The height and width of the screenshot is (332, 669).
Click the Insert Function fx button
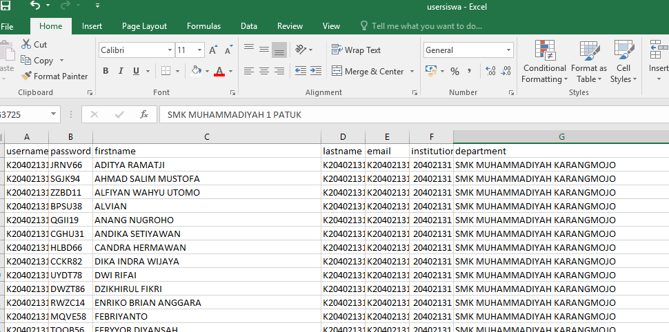tap(144, 114)
